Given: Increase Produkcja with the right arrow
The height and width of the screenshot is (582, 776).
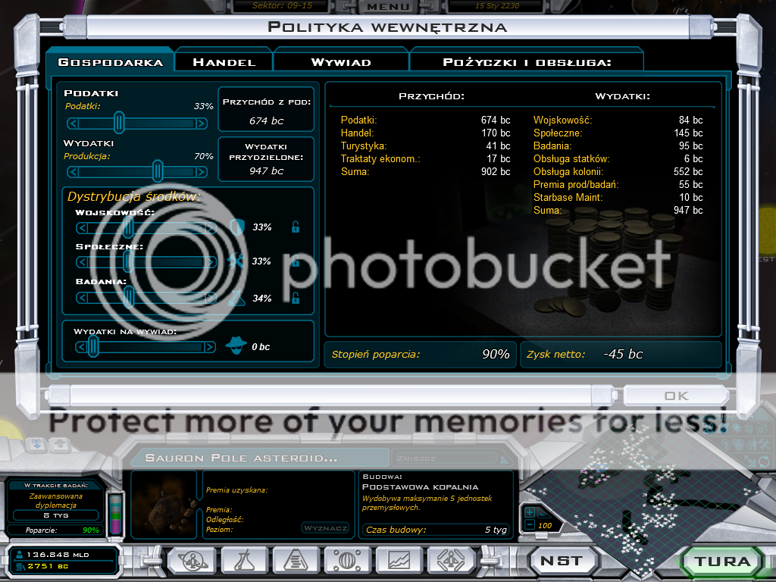Looking at the screenshot, I should (201, 172).
